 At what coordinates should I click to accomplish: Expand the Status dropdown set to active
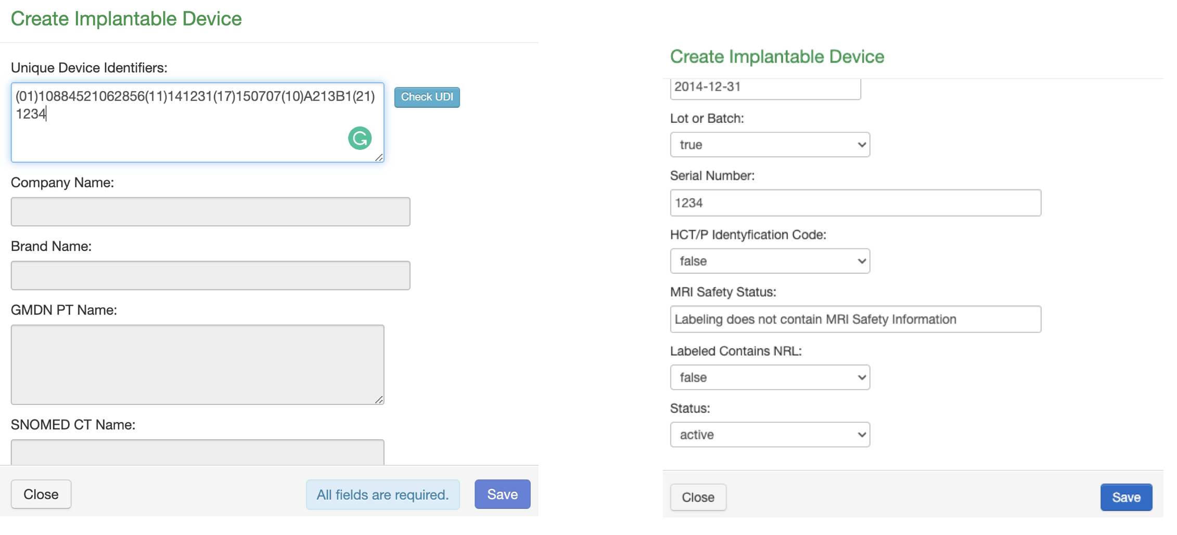coord(770,435)
